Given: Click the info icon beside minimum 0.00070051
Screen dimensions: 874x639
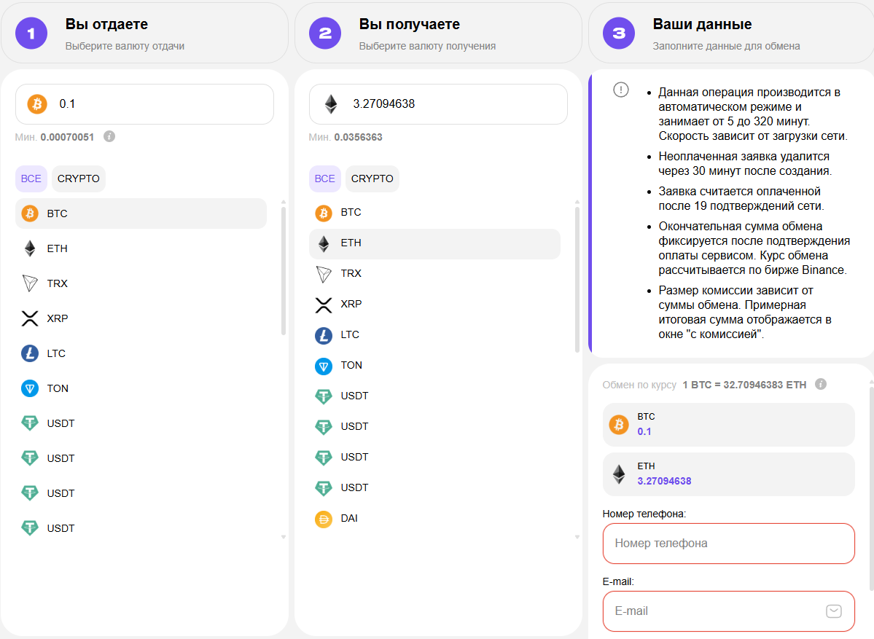Looking at the screenshot, I should (109, 136).
